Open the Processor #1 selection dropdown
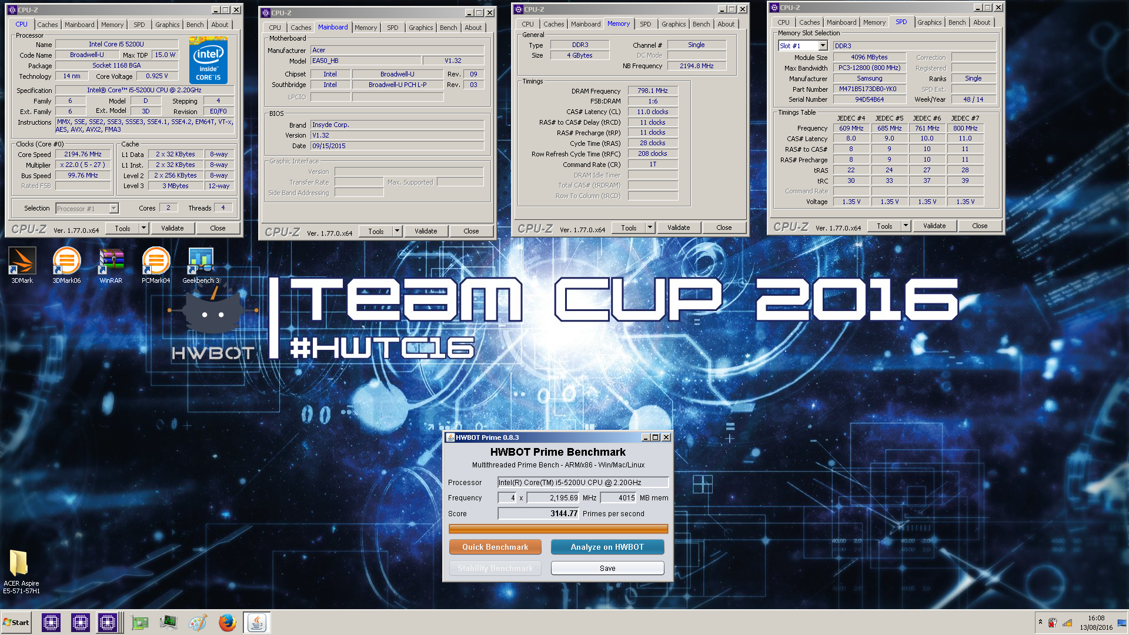Screen dimensions: 1129x635 [113, 209]
